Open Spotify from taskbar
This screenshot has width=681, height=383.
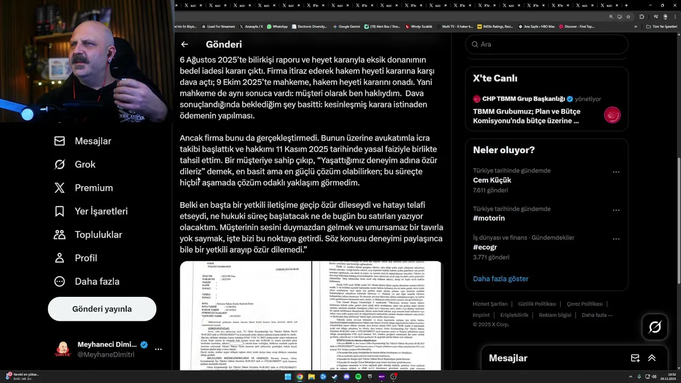[358, 377]
